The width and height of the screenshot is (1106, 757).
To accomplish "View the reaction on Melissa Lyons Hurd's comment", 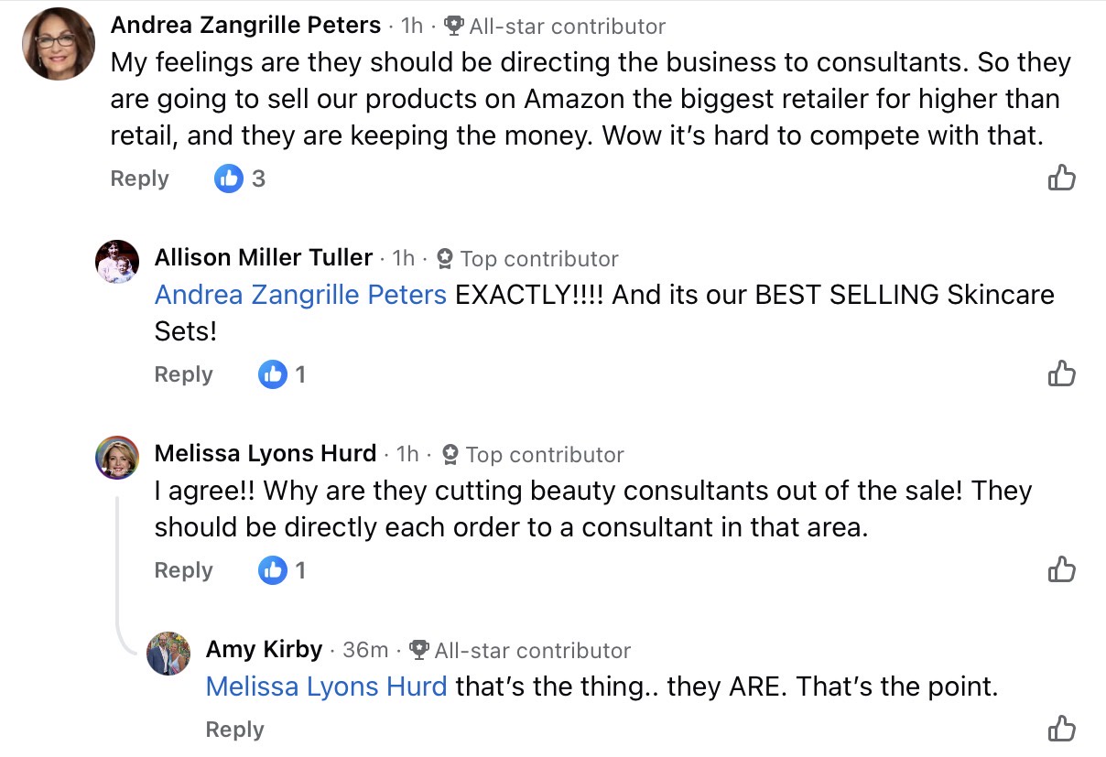I will coord(283,570).
